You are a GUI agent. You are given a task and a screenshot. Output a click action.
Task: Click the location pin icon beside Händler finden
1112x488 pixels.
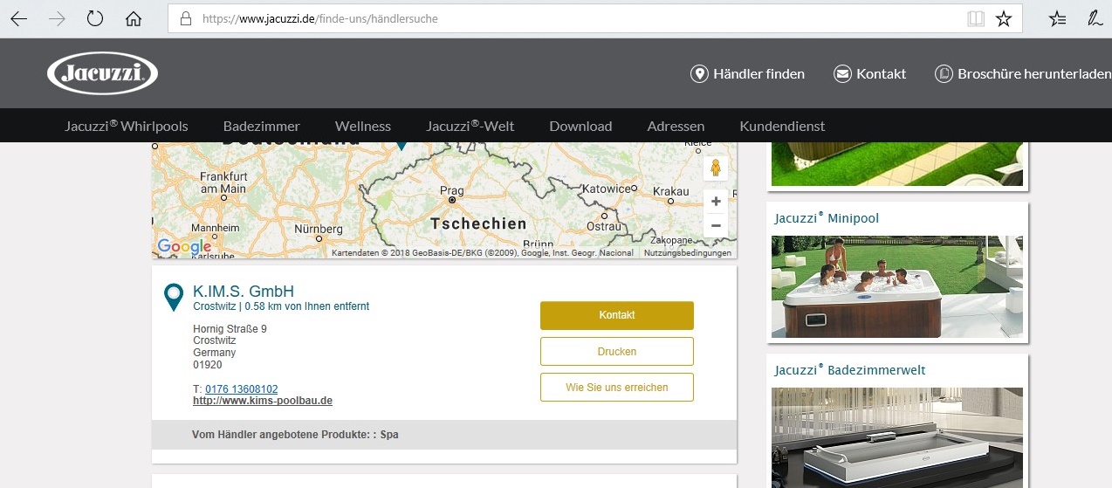click(x=699, y=74)
